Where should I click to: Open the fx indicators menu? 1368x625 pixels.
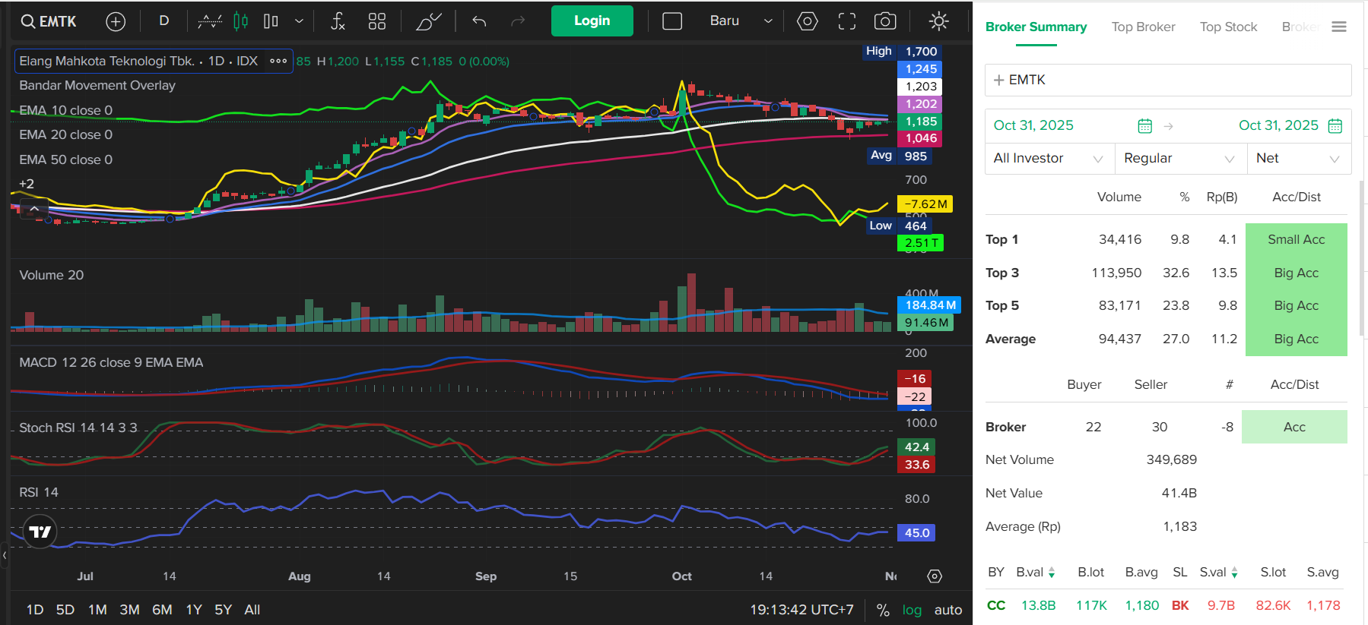338,21
